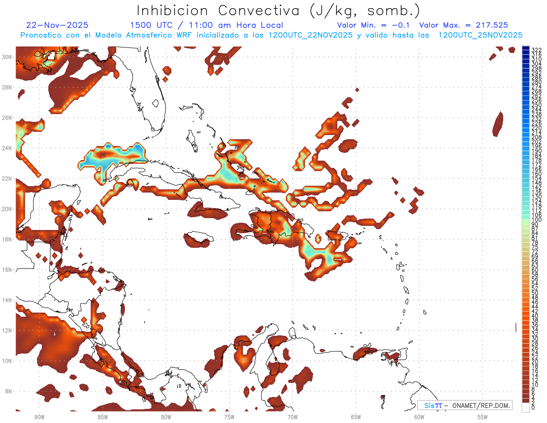Click the colorbar value 322
The width and height of the screenshot is (547, 423).
(x=537, y=50)
